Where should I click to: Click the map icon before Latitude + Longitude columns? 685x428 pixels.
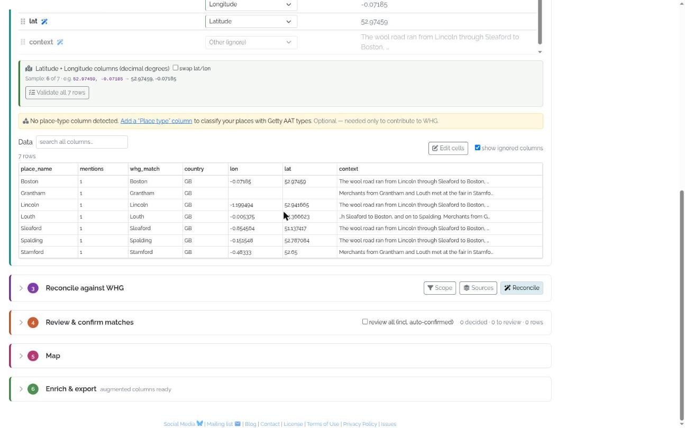tap(29, 69)
